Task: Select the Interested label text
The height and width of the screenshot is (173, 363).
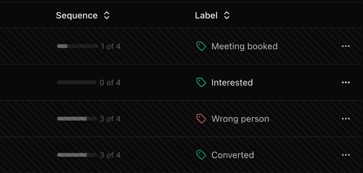Action: click(232, 83)
